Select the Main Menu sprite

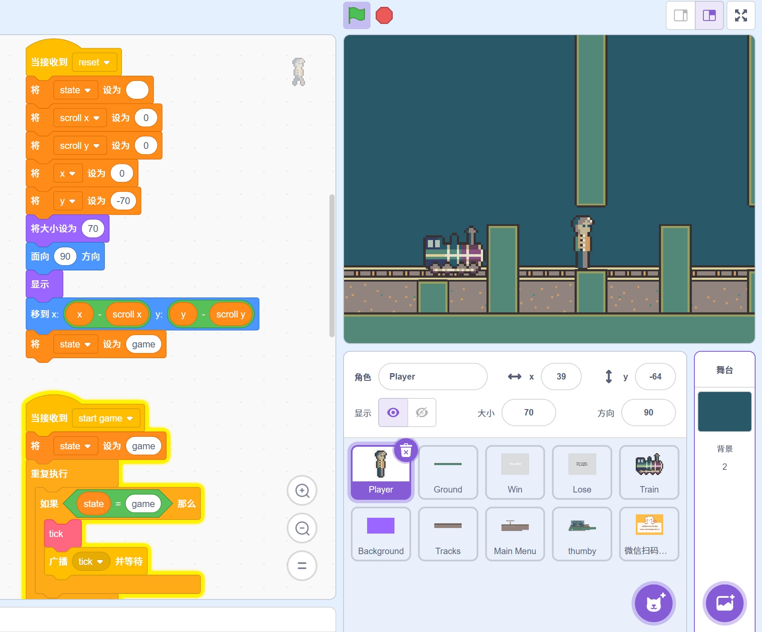tap(515, 534)
